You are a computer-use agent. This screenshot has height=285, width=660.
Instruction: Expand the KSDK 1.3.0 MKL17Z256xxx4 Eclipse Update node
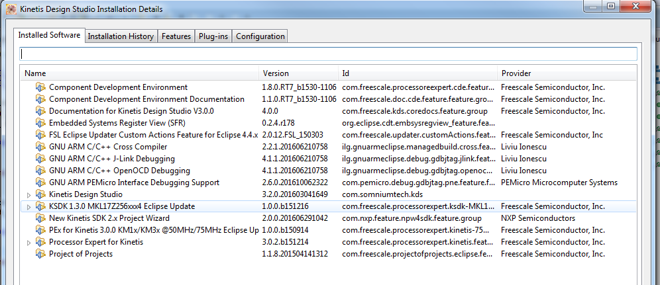coord(28,206)
